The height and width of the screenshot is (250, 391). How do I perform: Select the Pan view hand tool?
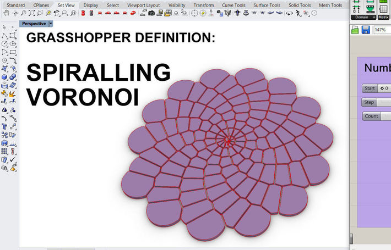(7, 13)
